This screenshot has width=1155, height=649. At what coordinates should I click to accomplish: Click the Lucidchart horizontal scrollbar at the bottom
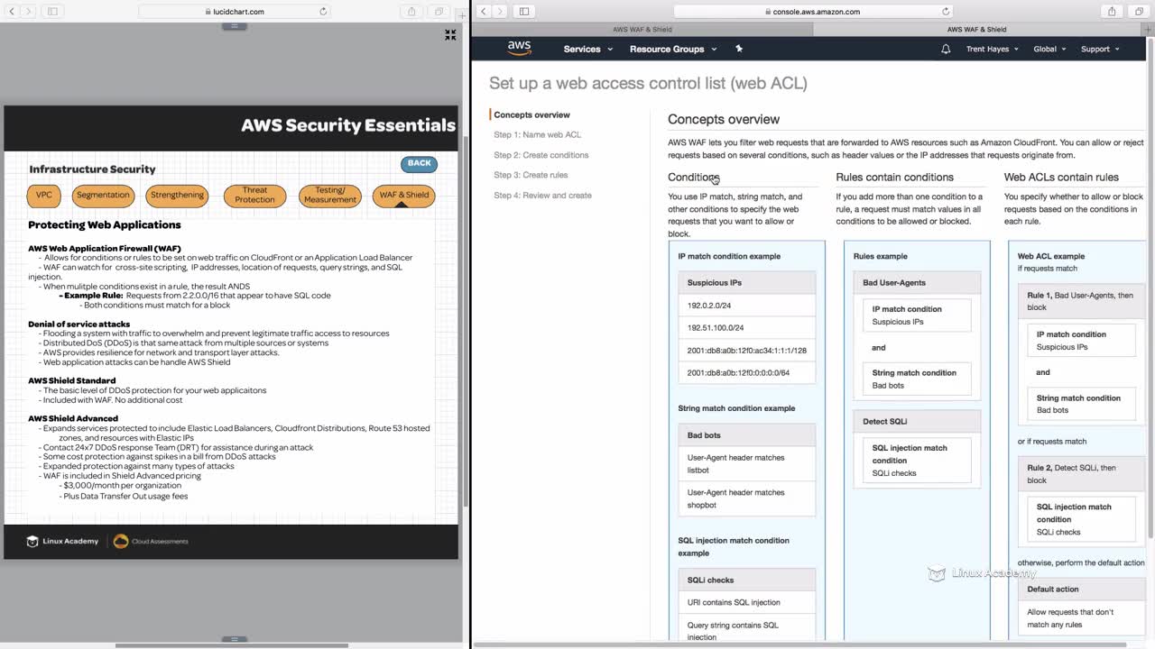pyautogui.click(x=232, y=645)
